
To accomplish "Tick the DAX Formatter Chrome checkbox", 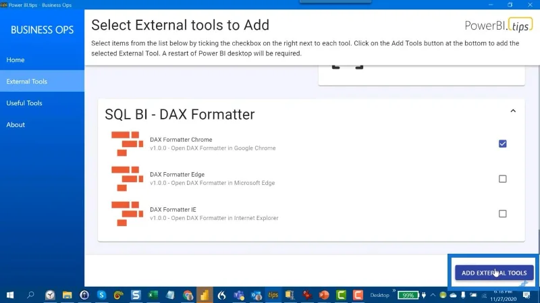I will [x=502, y=144].
